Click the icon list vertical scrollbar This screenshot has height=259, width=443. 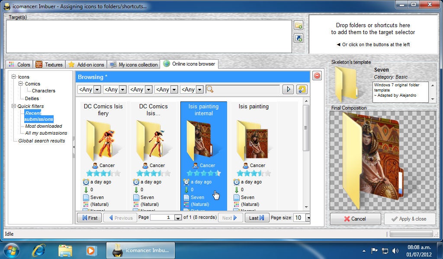(x=306, y=128)
